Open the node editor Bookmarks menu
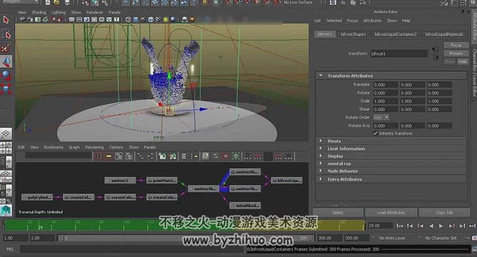 tap(54, 147)
